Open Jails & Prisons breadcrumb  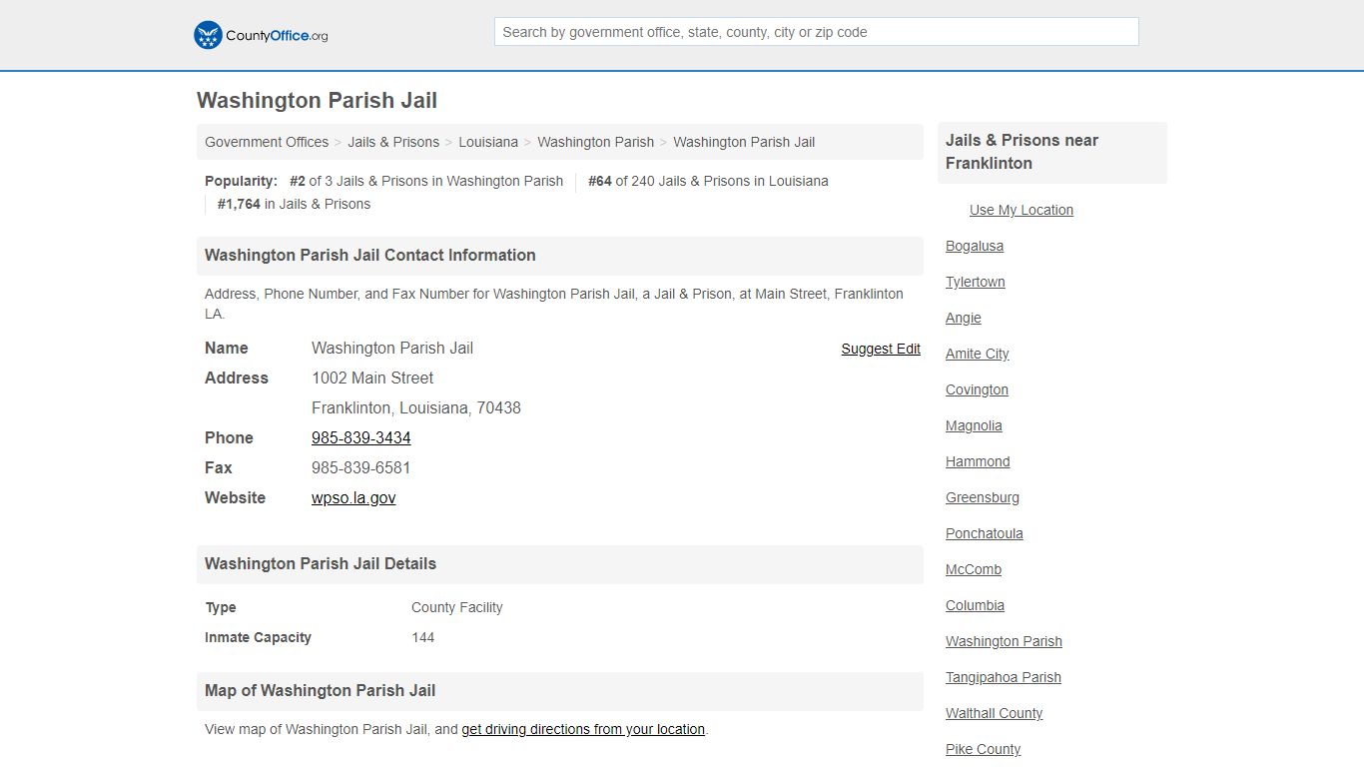[393, 142]
